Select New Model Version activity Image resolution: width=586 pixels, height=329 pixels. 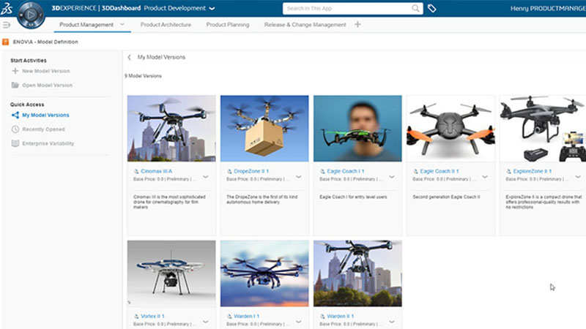[x=46, y=71]
